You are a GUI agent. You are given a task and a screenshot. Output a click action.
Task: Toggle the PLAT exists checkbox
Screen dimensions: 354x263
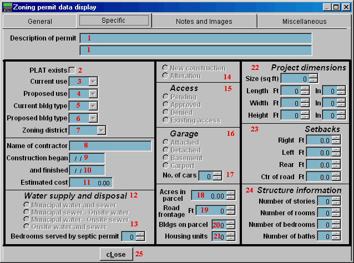click(72, 70)
